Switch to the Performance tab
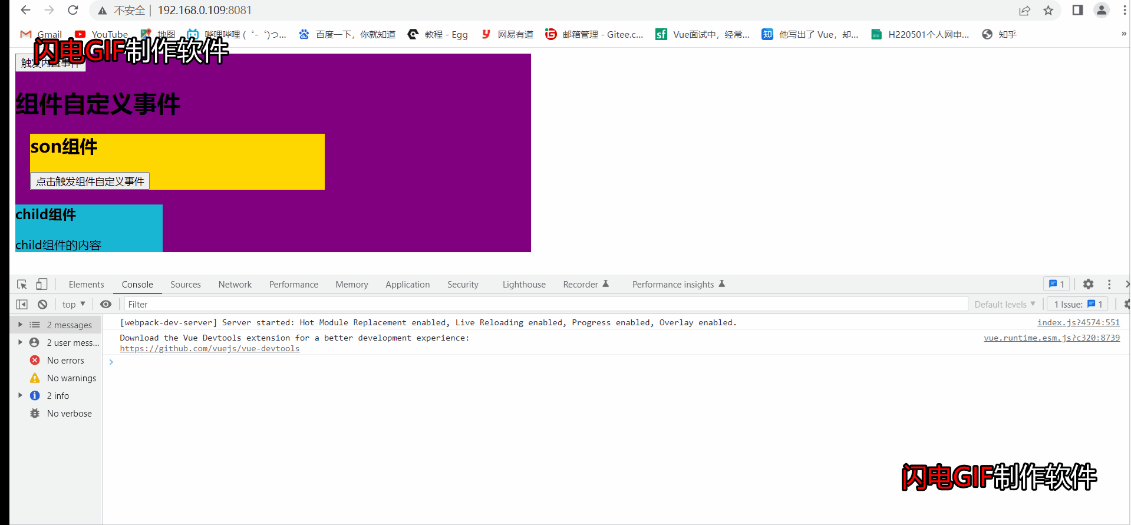The height and width of the screenshot is (525, 1131). [294, 285]
